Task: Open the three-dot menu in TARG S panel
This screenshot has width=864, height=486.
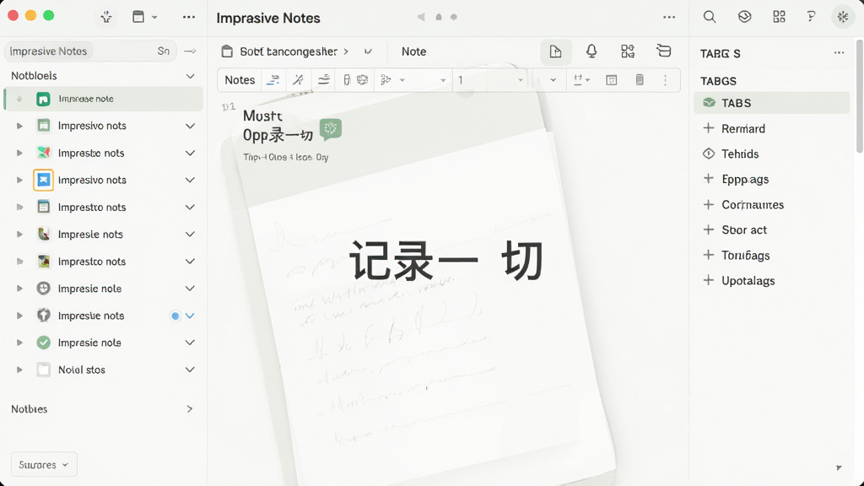Action: (x=839, y=53)
